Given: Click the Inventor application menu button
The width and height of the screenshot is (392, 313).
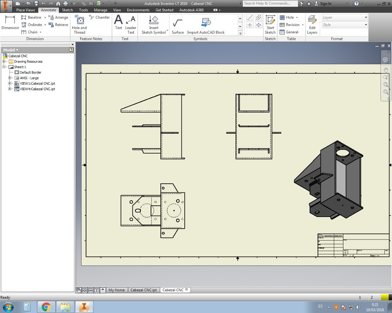Looking at the screenshot, I should tap(6, 6).
